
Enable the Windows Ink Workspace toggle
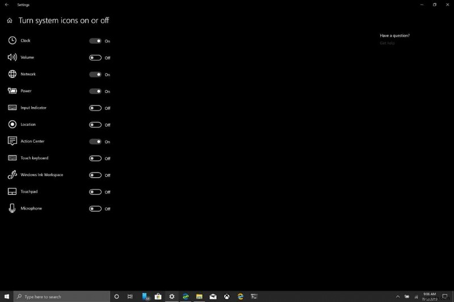click(95, 175)
